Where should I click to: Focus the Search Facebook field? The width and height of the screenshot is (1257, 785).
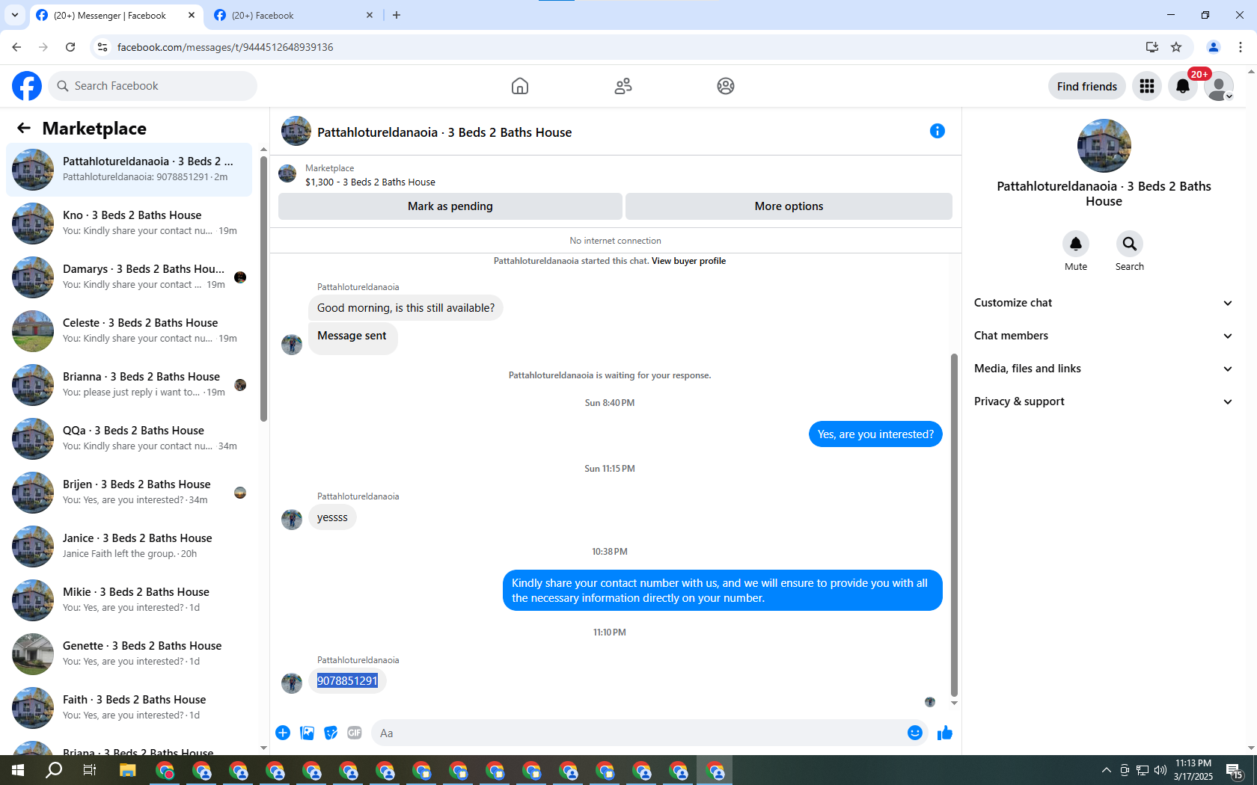153,86
